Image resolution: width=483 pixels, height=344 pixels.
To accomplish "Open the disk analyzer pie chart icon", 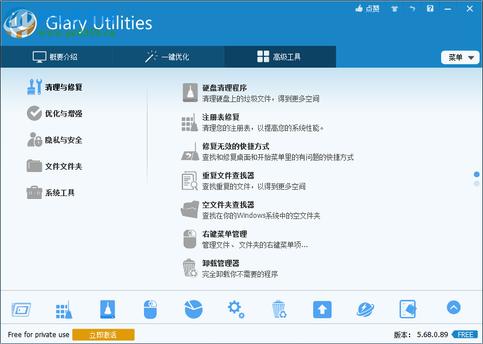I will click(x=193, y=308).
